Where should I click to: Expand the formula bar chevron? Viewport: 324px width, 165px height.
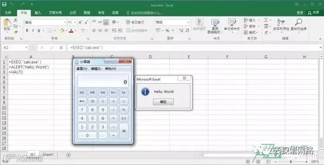321,48
